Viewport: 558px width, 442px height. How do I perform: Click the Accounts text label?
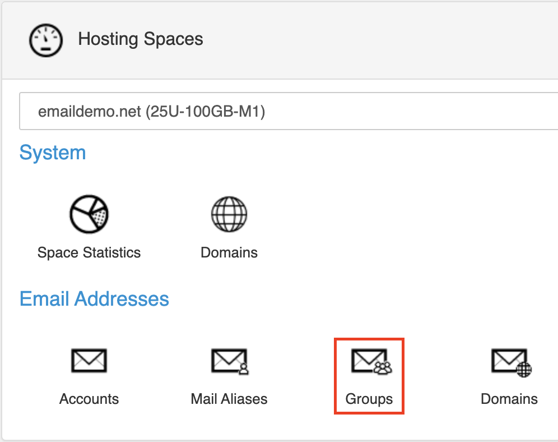(89, 399)
